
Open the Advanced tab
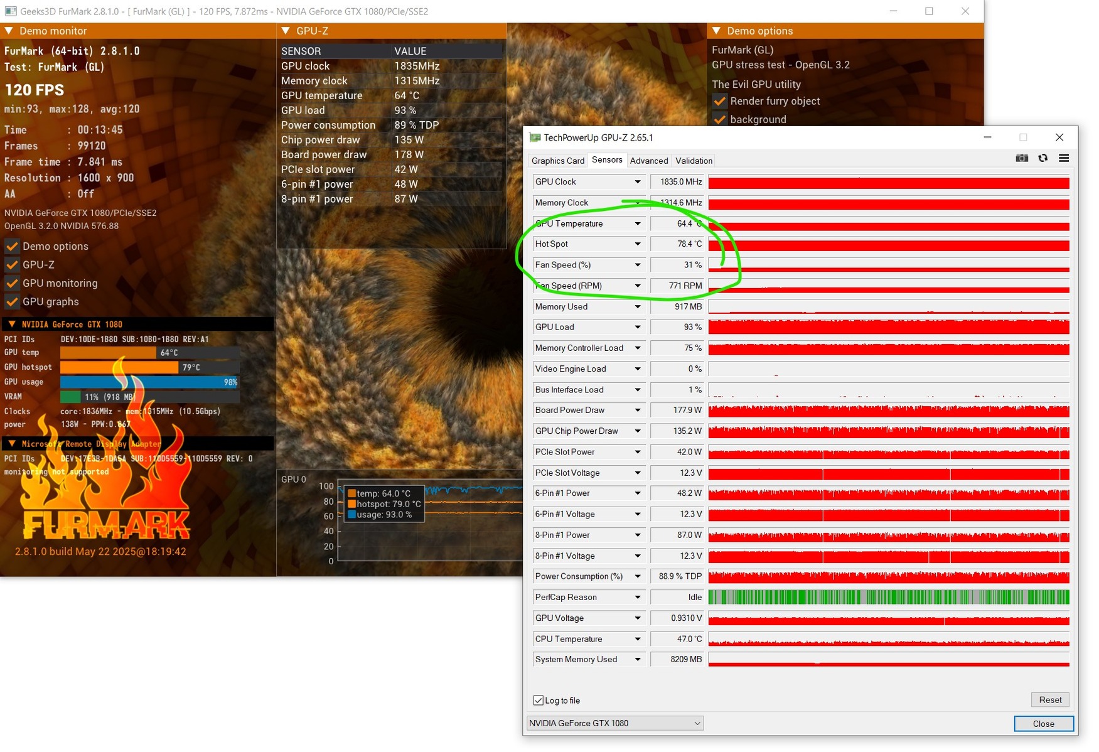point(649,161)
